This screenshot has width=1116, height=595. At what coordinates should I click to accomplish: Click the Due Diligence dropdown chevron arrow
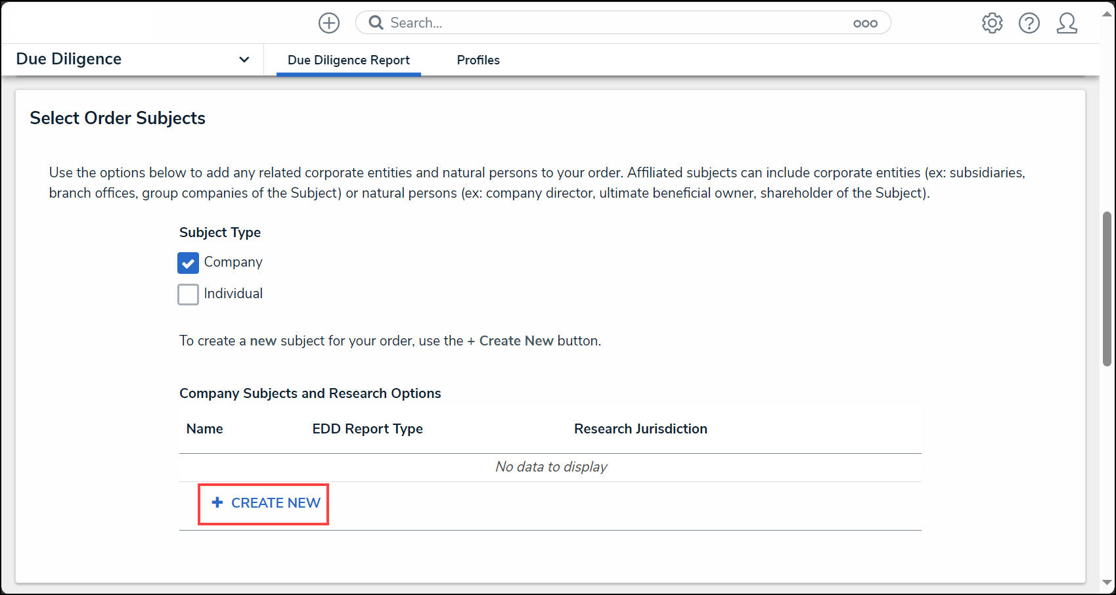point(244,59)
